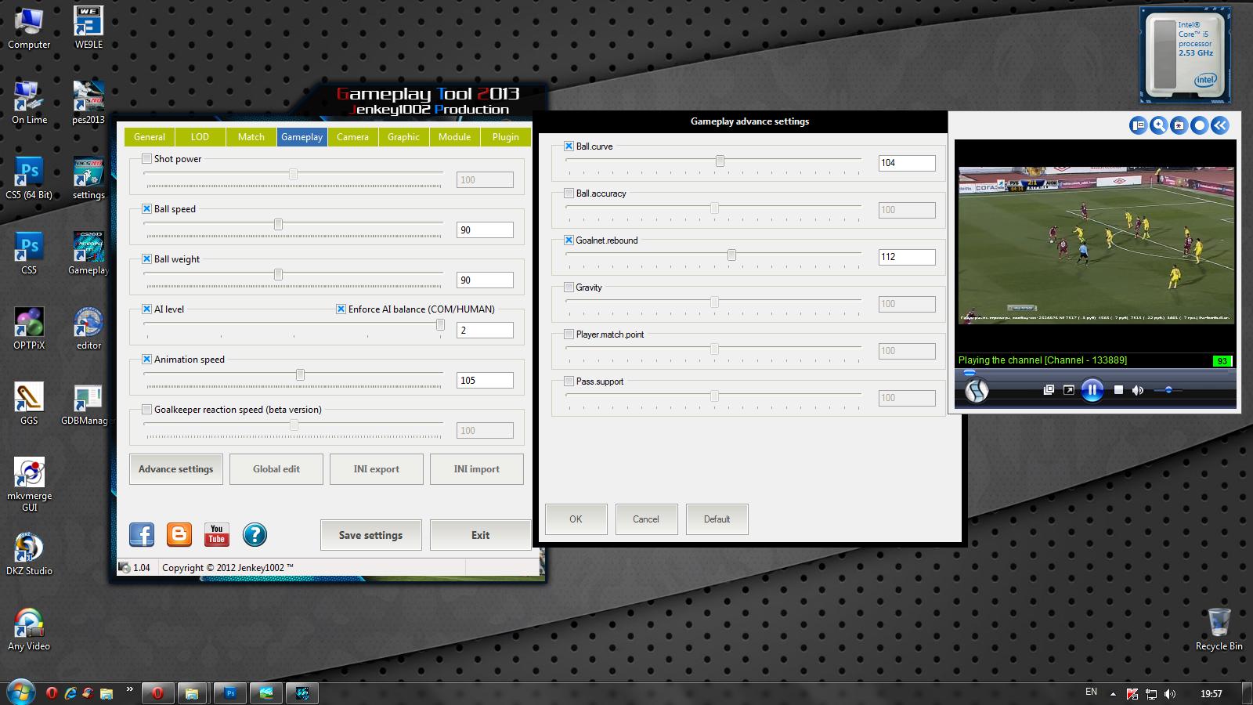Screen dimensions: 1253x705
Task: Open the YouTube icon link
Action: pos(217,535)
